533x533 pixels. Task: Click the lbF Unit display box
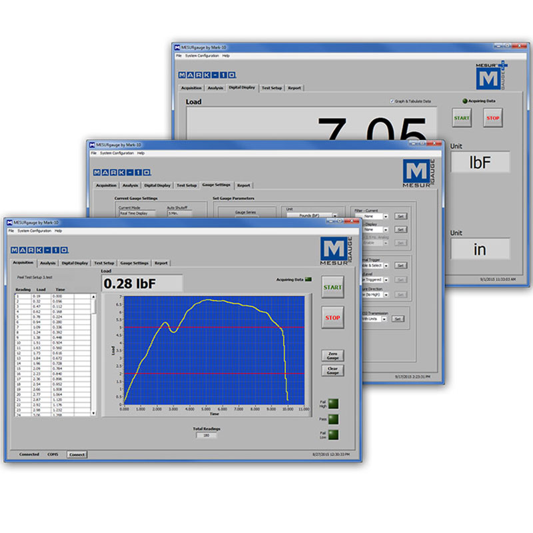point(480,162)
